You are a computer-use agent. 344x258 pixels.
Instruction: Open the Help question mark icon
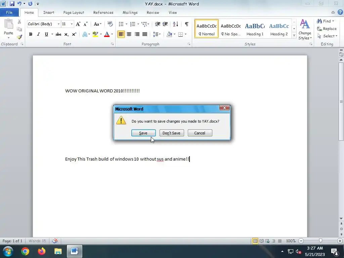click(340, 12)
